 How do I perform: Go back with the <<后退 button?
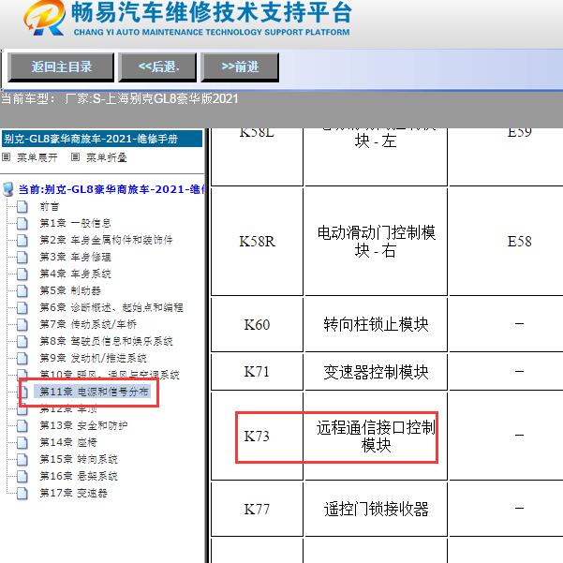158,67
